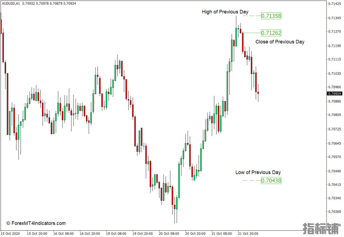
Task: Open the ForexMT4Indicators.com watermark link
Action: (x=36, y=223)
